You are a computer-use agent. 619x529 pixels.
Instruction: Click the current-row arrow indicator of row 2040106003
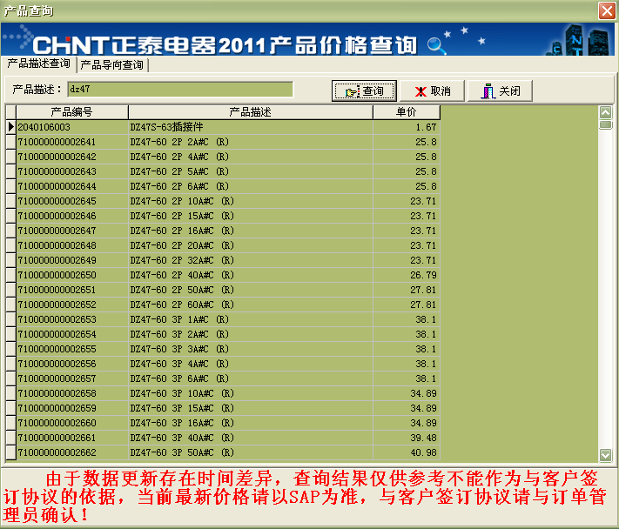[10, 127]
